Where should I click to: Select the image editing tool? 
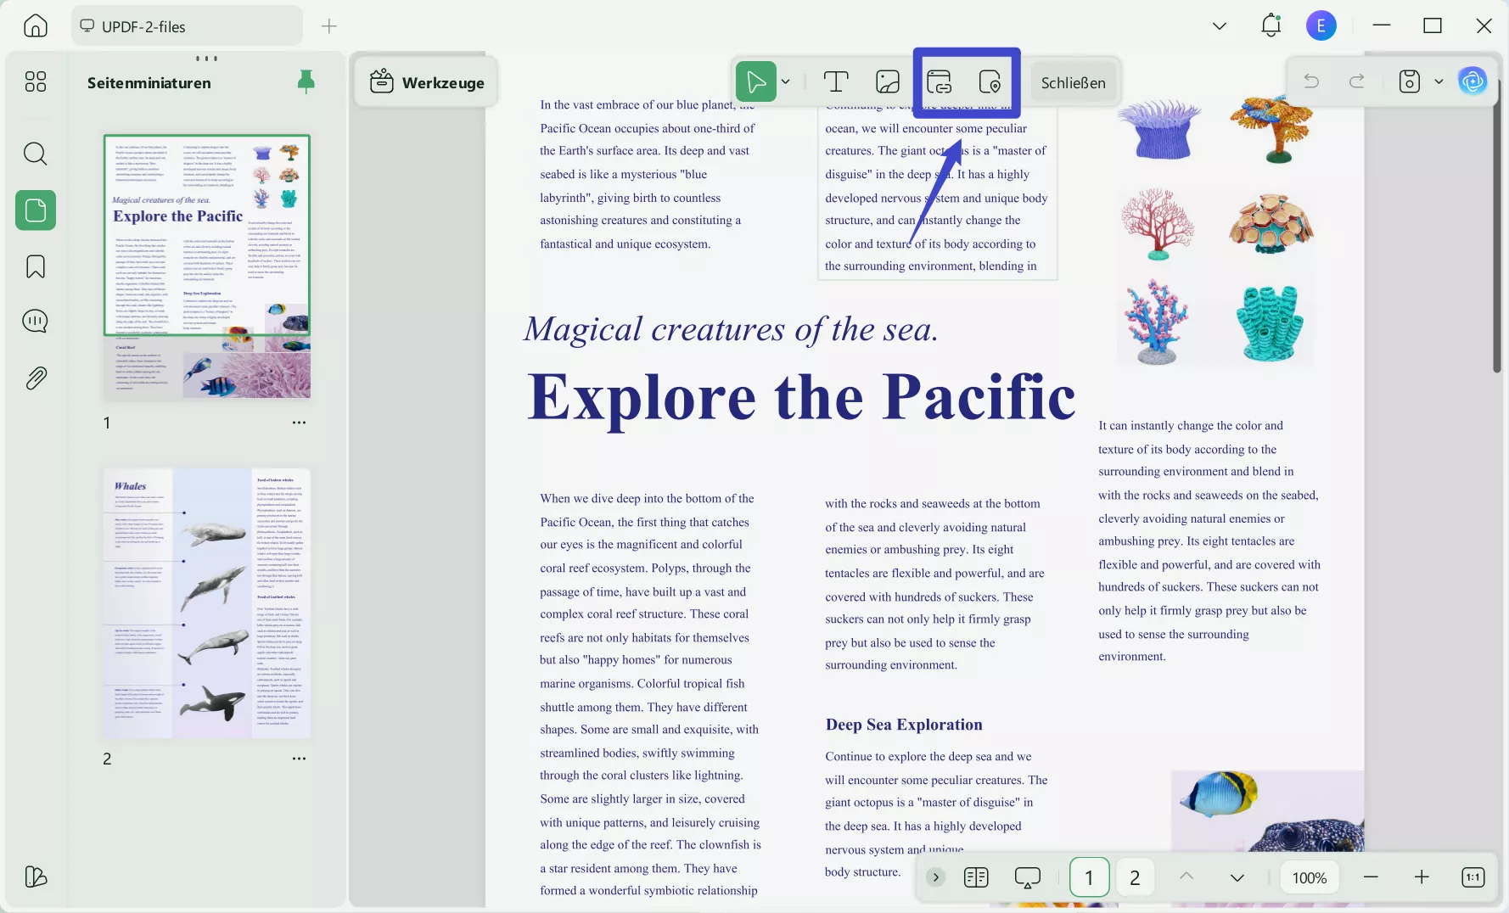[x=888, y=81]
